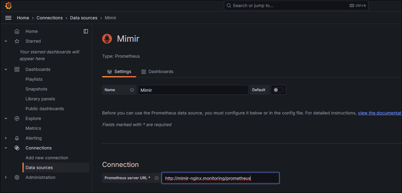Open Alerting label in the sidebar
The height and width of the screenshot is (193, 402).
click(34, 138)
